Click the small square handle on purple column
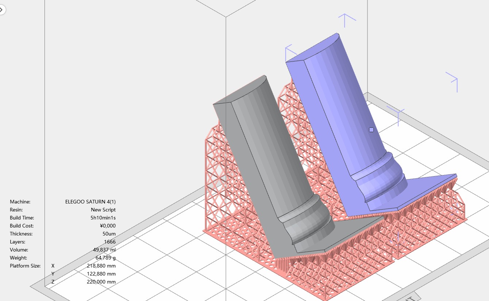The width and height of the screenshot is (489, 301). pyautogui.click(x=371, y=130)
